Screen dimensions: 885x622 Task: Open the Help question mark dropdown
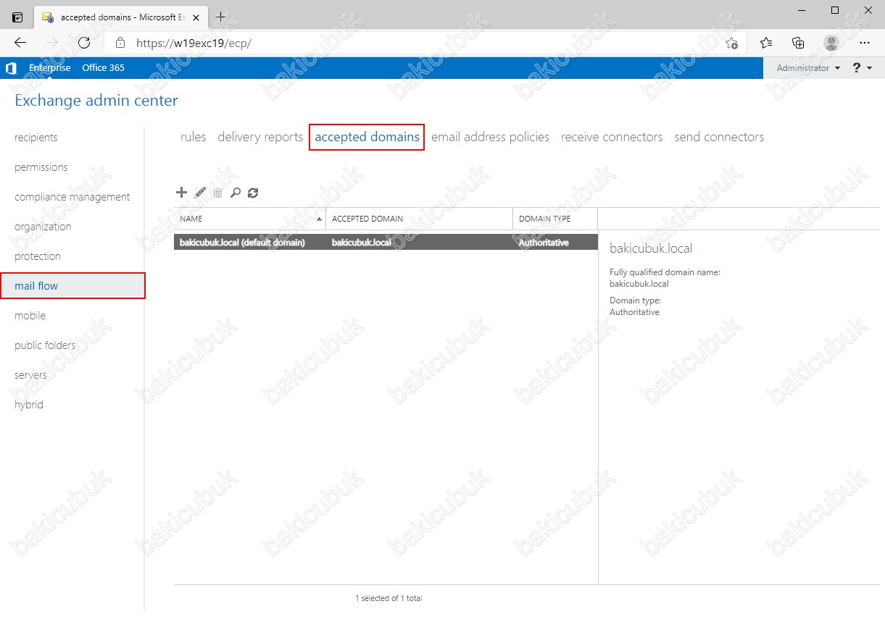click(x=862, y=68)
